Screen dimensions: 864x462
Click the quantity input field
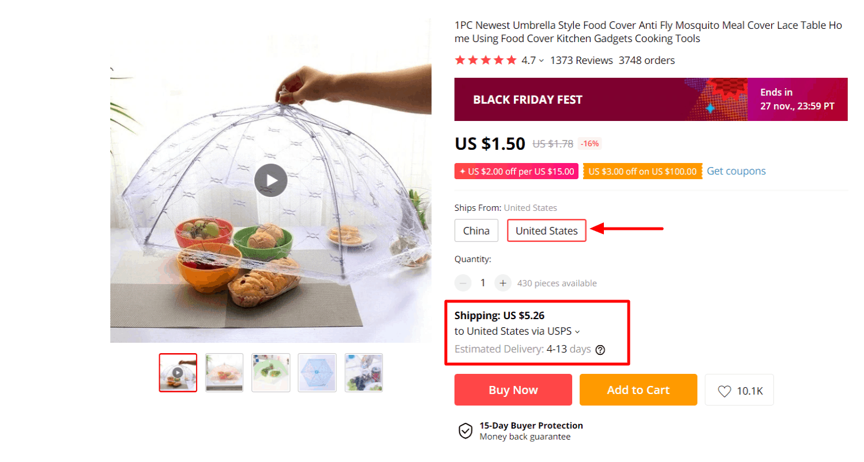coord(482,283)
